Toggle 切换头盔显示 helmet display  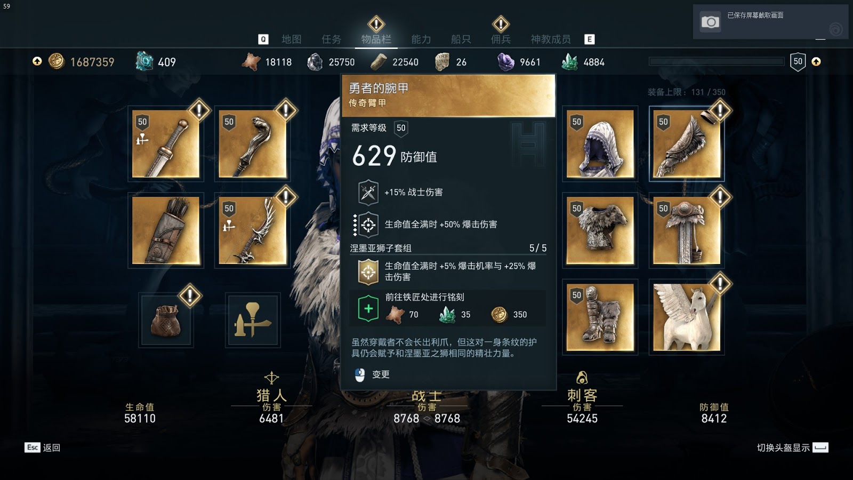coord(792,447)
